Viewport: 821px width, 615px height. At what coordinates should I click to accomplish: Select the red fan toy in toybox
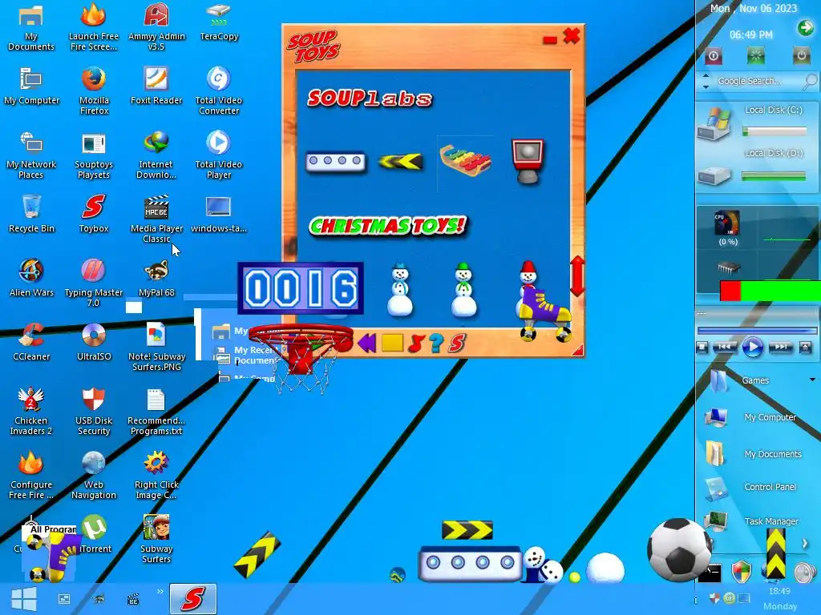(x=528, y=161)
